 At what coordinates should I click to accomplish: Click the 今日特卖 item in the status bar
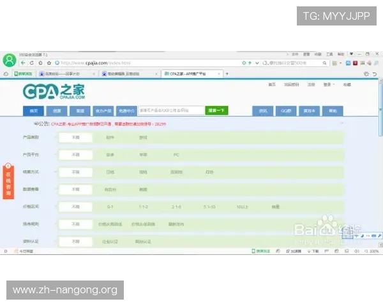point(24,251)
